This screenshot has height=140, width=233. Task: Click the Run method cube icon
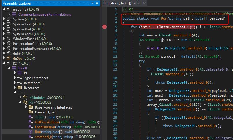[x=31, y=132]
